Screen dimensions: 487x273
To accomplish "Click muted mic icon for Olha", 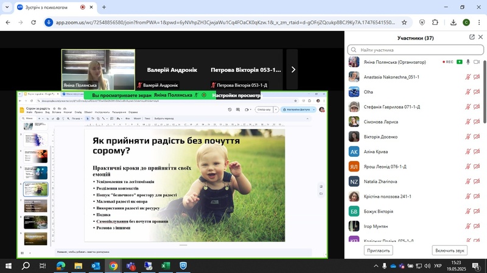I will (468, 92).
